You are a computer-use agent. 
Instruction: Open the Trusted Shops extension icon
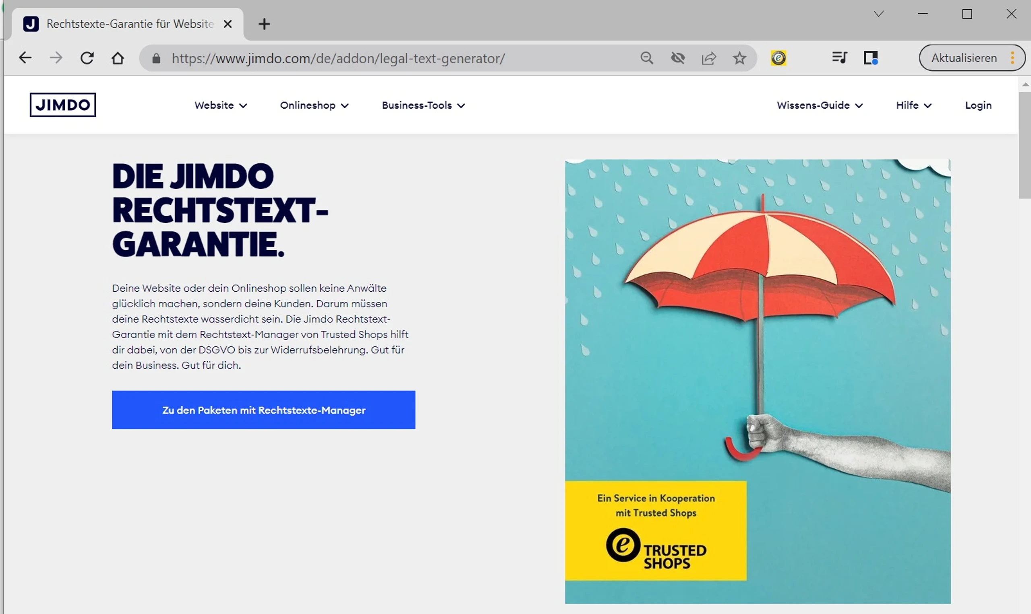pos(778,58)
